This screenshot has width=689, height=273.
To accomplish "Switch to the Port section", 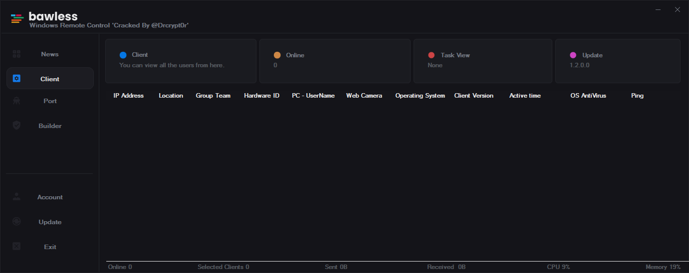I will [x=50, y=101].
